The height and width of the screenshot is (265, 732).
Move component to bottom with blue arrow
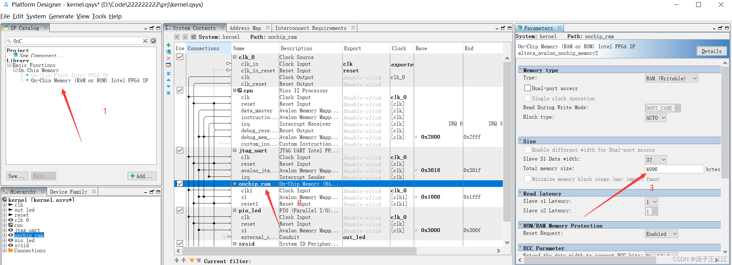[168, 93]
